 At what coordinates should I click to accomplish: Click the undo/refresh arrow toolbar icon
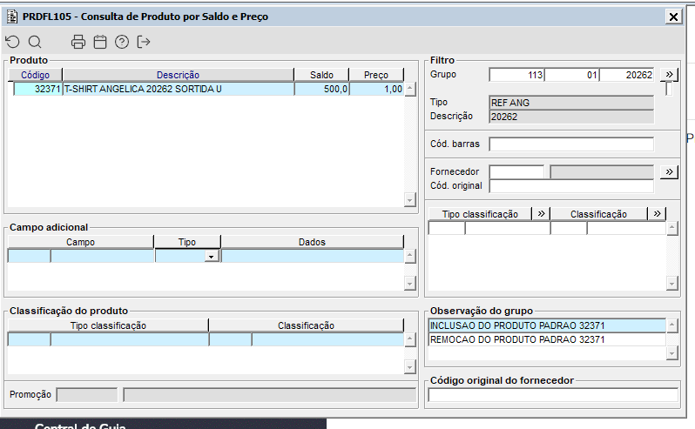(12, 42)
